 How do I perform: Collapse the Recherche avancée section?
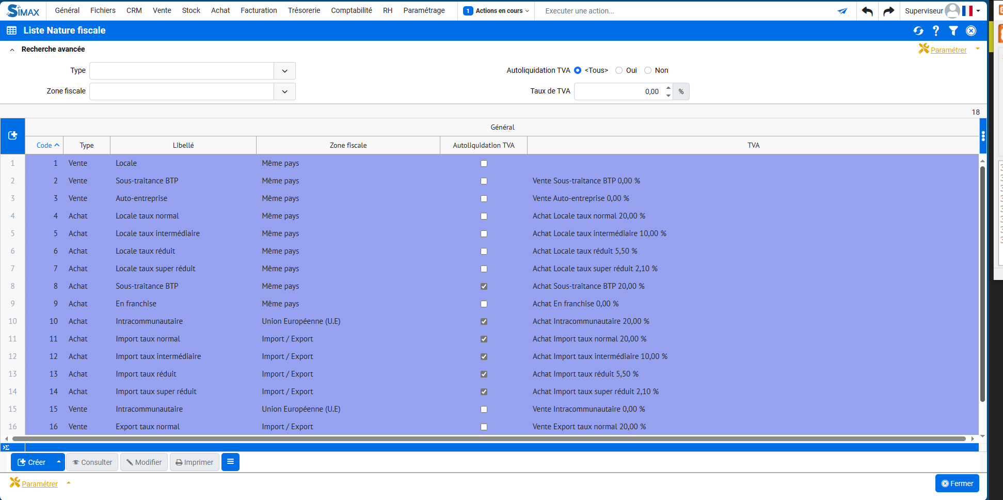[x=12, y=50]
